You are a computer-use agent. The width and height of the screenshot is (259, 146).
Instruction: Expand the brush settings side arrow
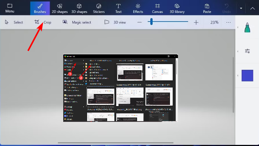click(x=238, y=51)
